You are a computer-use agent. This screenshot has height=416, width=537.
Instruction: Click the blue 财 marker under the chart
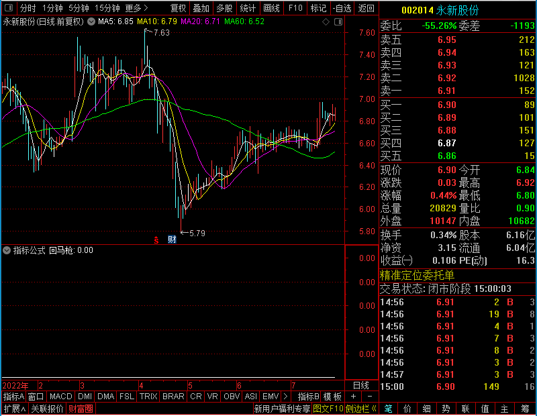(172, 240)
